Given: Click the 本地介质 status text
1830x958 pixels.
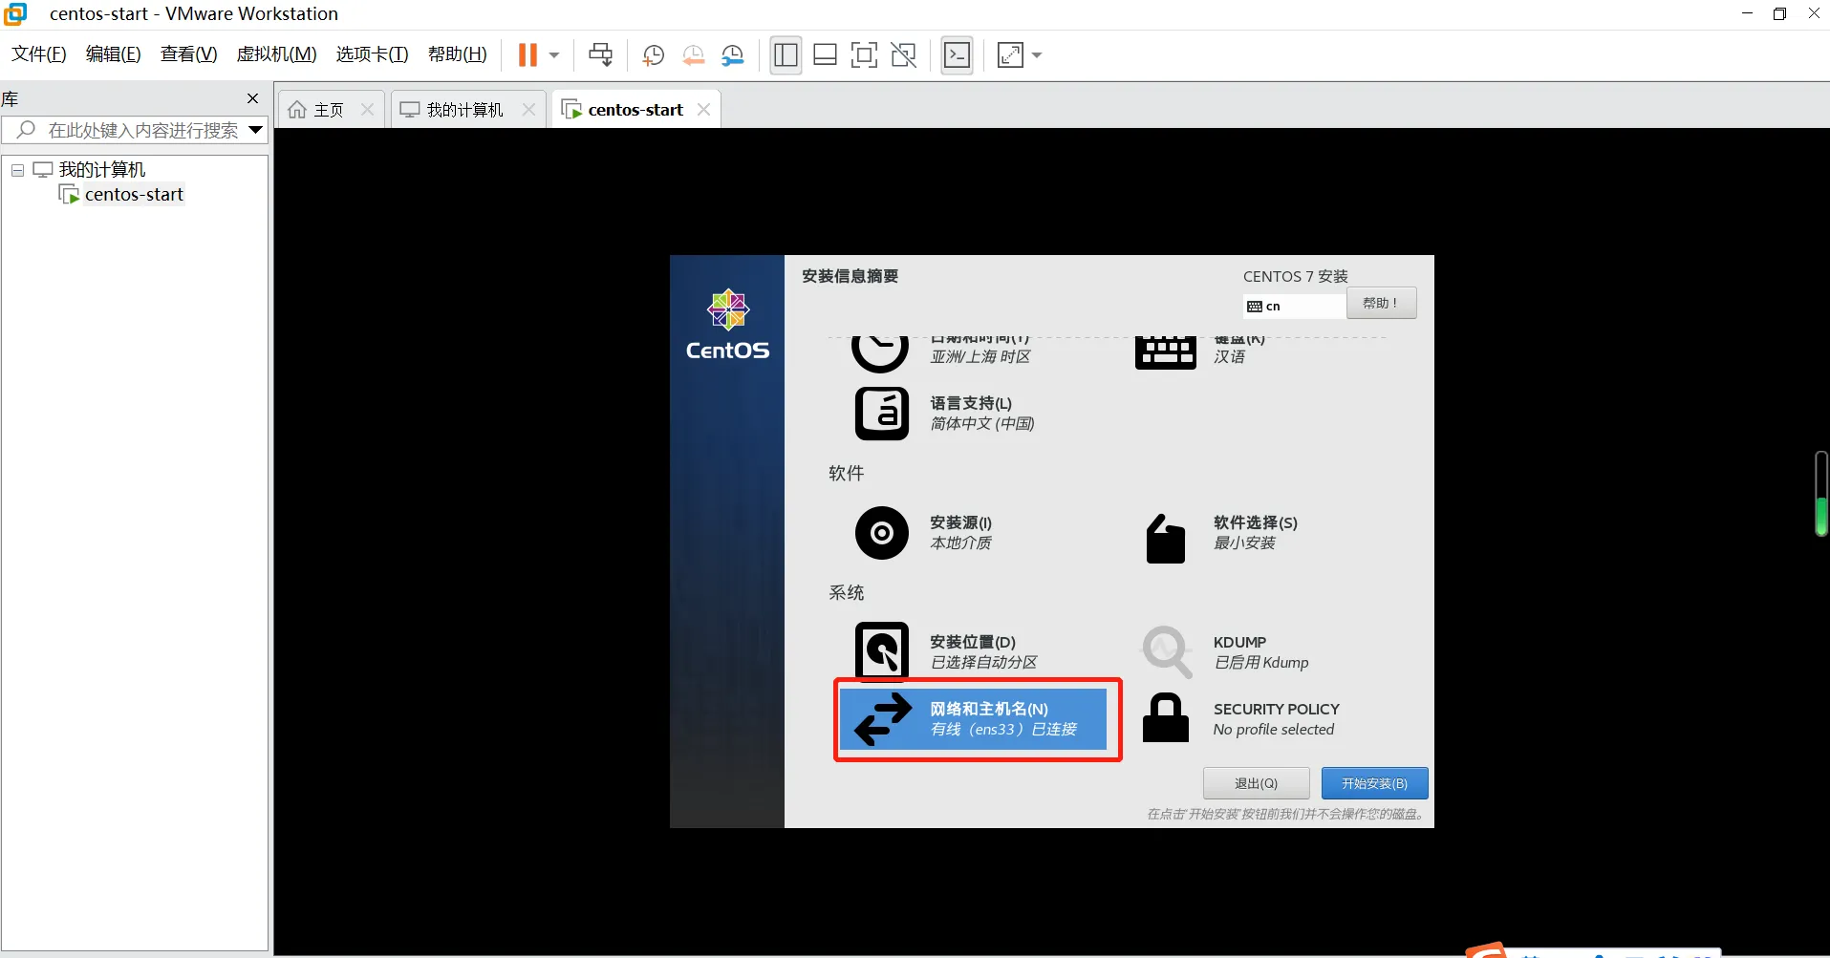Looking at the screenshot, I should [960, 543].
